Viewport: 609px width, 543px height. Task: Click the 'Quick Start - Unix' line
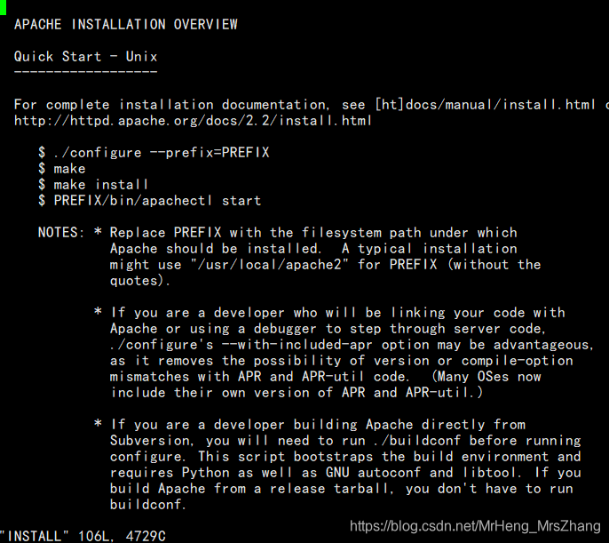click(86, 57)
